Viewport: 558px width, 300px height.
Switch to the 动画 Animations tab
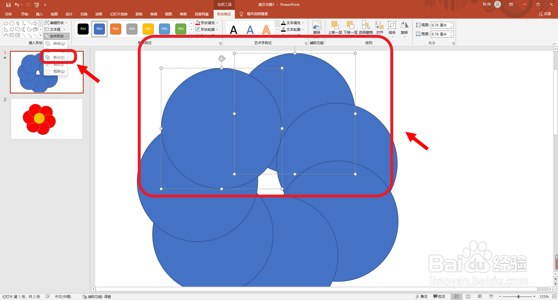coord(99,14)
